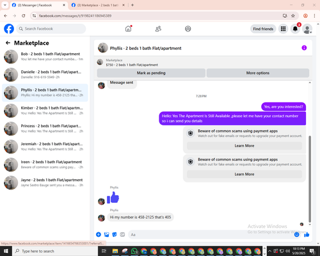This screenshot has width=320, height=256.
Task: Click the browser address bar URL
Action: pos(75,16)
